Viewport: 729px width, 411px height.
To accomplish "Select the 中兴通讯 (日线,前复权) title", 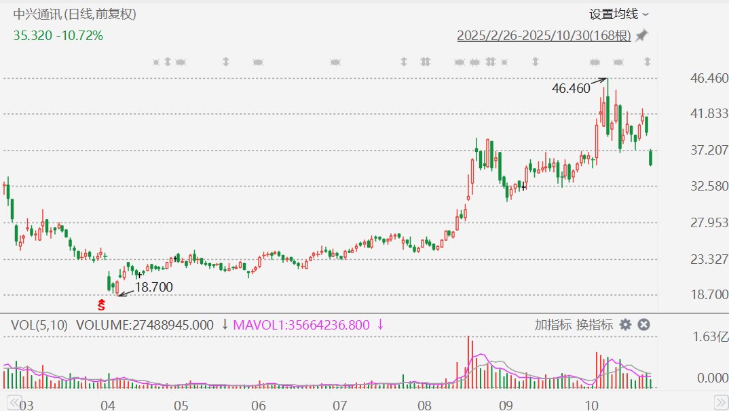I will point(75,14).
